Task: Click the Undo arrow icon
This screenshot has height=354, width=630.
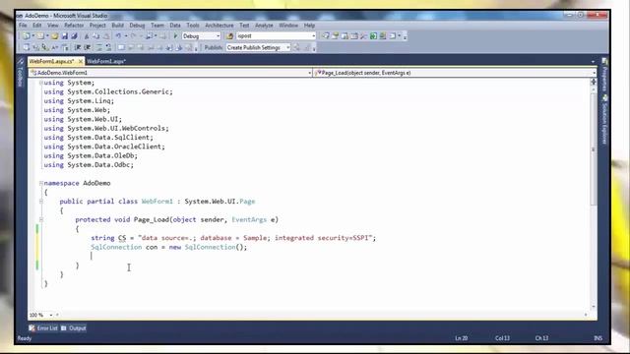Action: [x=118, y=36]
